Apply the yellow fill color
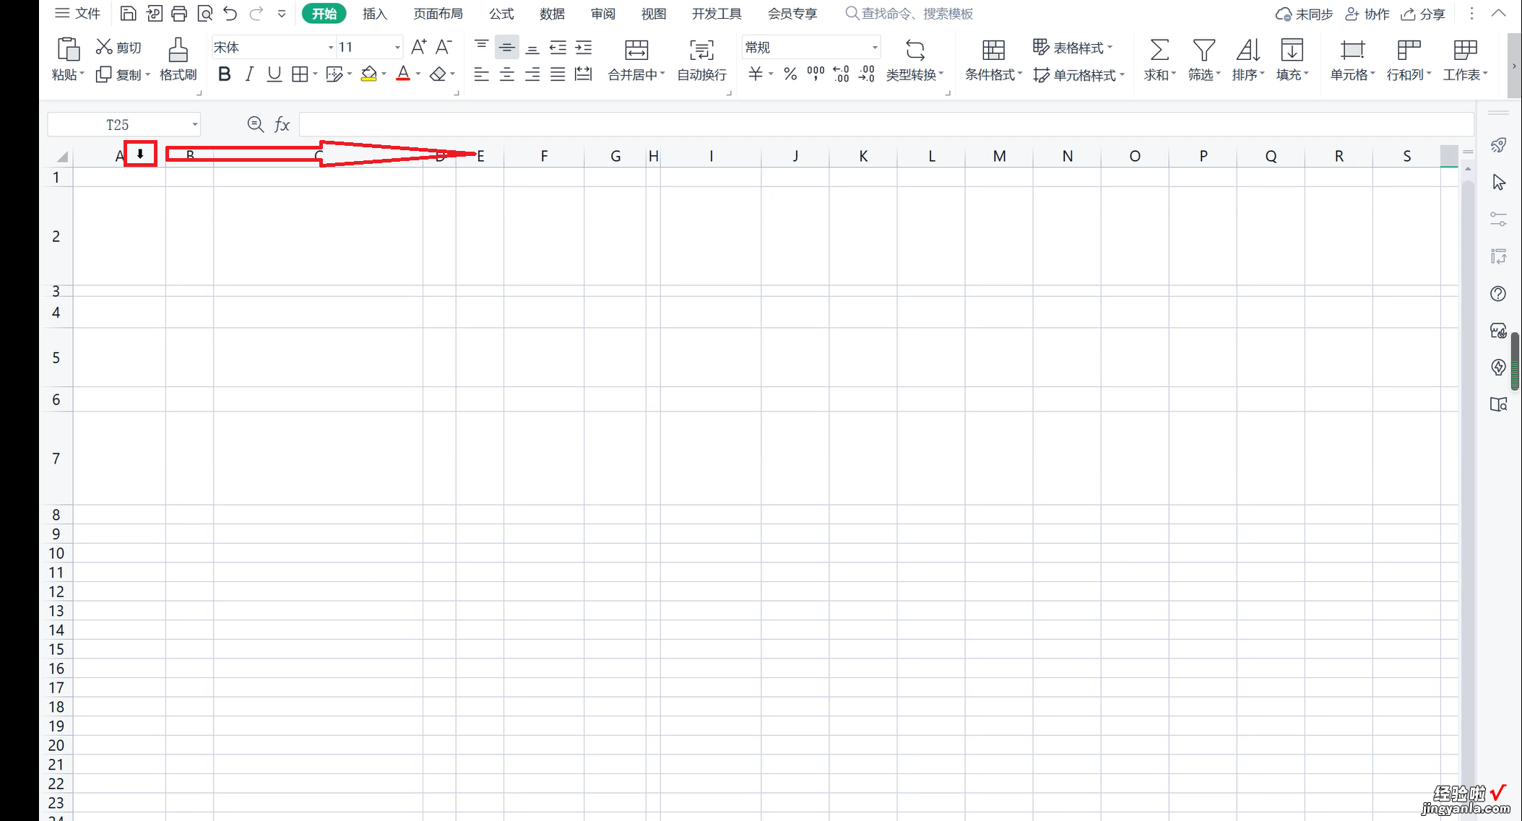Viewport: 1522px width, 821px height. tap(369, 74)
